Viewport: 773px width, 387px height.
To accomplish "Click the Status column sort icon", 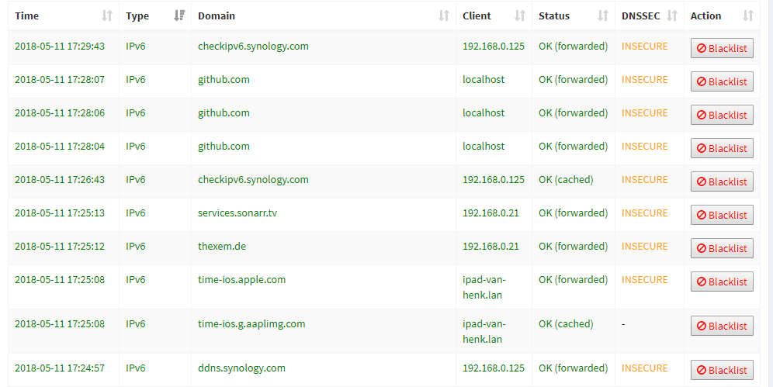I will tap(603, 16).
